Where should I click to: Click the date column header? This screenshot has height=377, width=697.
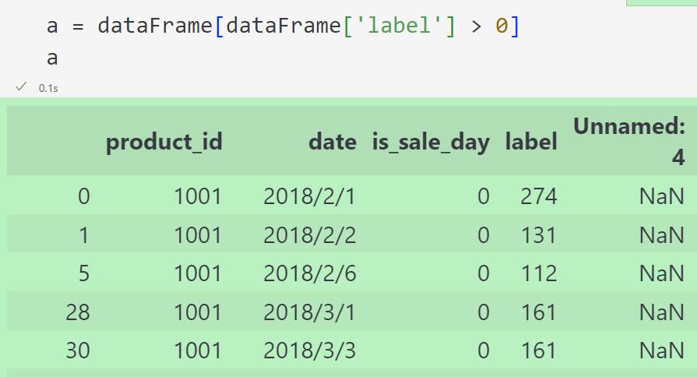333,143
